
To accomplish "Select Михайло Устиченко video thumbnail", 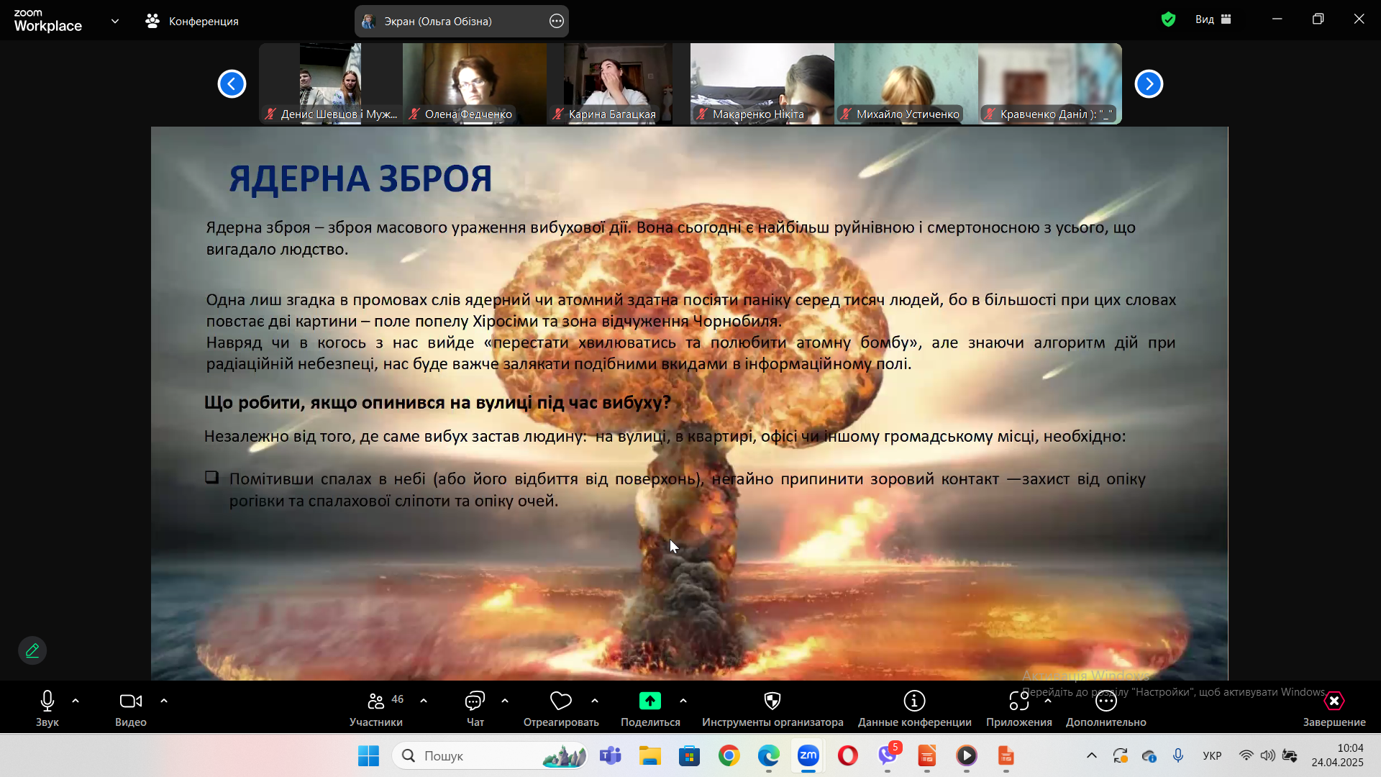I will [906, 83].
